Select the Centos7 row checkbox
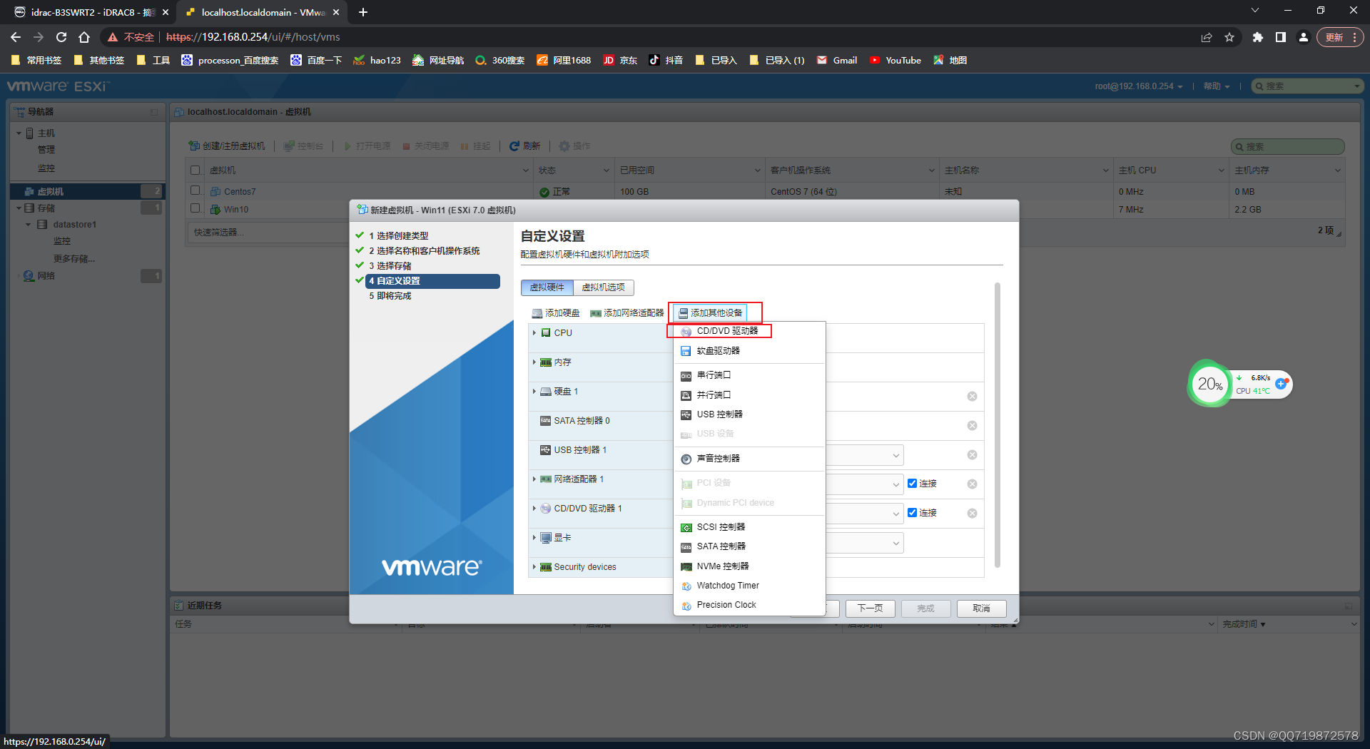Screen dimensions: 1370x749 click(x=196, y=190)
